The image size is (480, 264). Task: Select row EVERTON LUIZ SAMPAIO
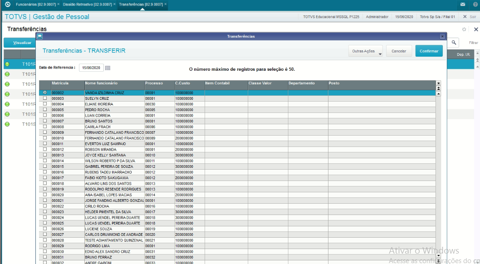(x=237, y=144)
